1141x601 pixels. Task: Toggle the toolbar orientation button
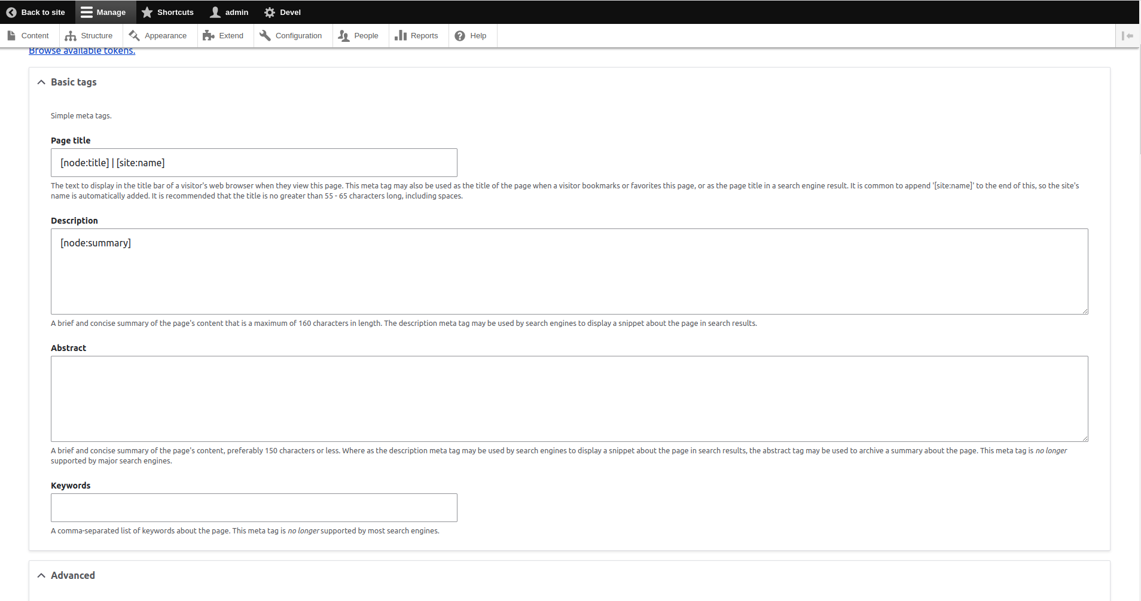pos(1128,36)
